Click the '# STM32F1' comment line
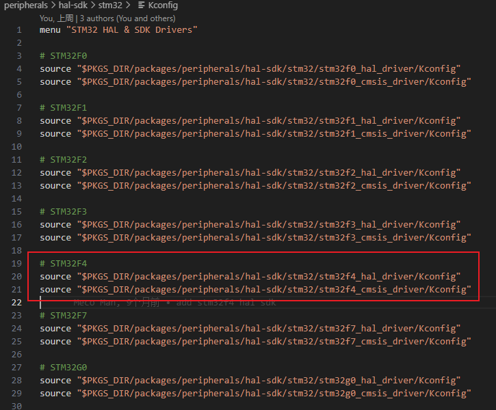Screen dimensions: 496x410 [63, 108]
